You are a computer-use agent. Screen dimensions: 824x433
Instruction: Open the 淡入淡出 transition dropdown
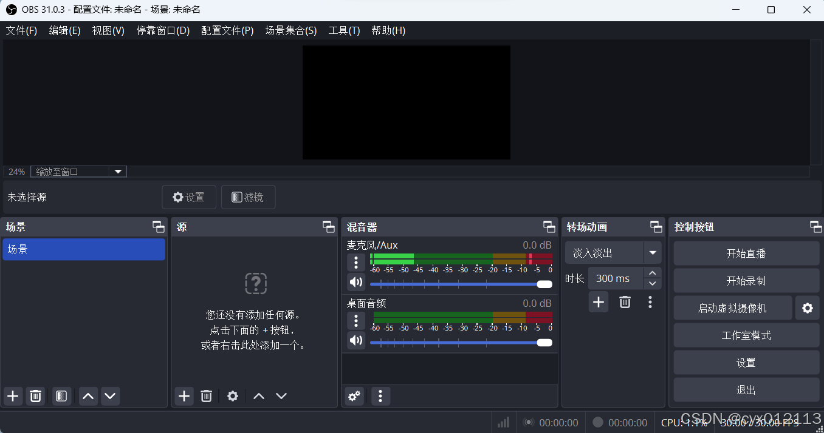coord(653,252)
